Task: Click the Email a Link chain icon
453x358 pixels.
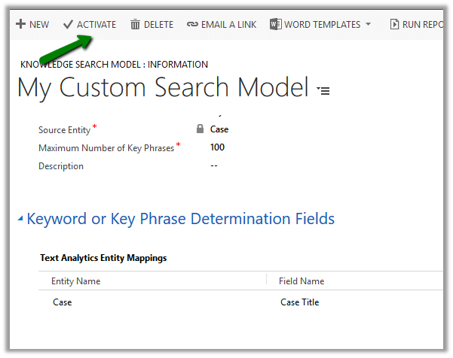Action: 192,25
